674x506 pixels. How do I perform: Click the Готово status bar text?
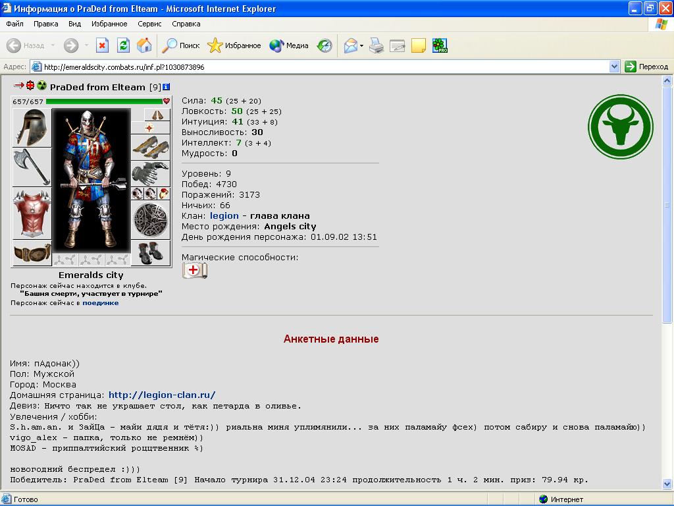[x=26, y=499]
